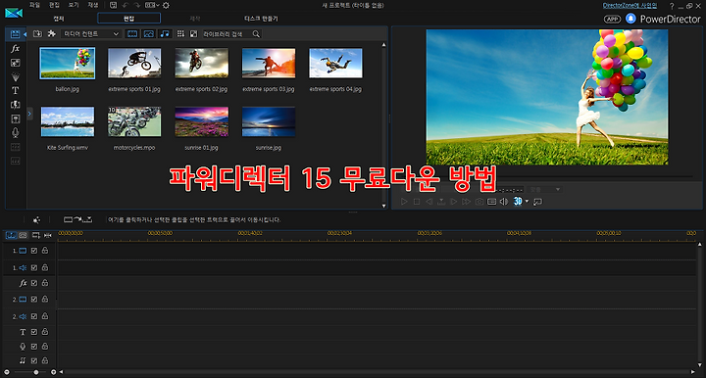This screenshot has height=378, width=706.
Task: Open the Transition Room lightning icon
Action: pyautogui.click(x=15, y=105)
